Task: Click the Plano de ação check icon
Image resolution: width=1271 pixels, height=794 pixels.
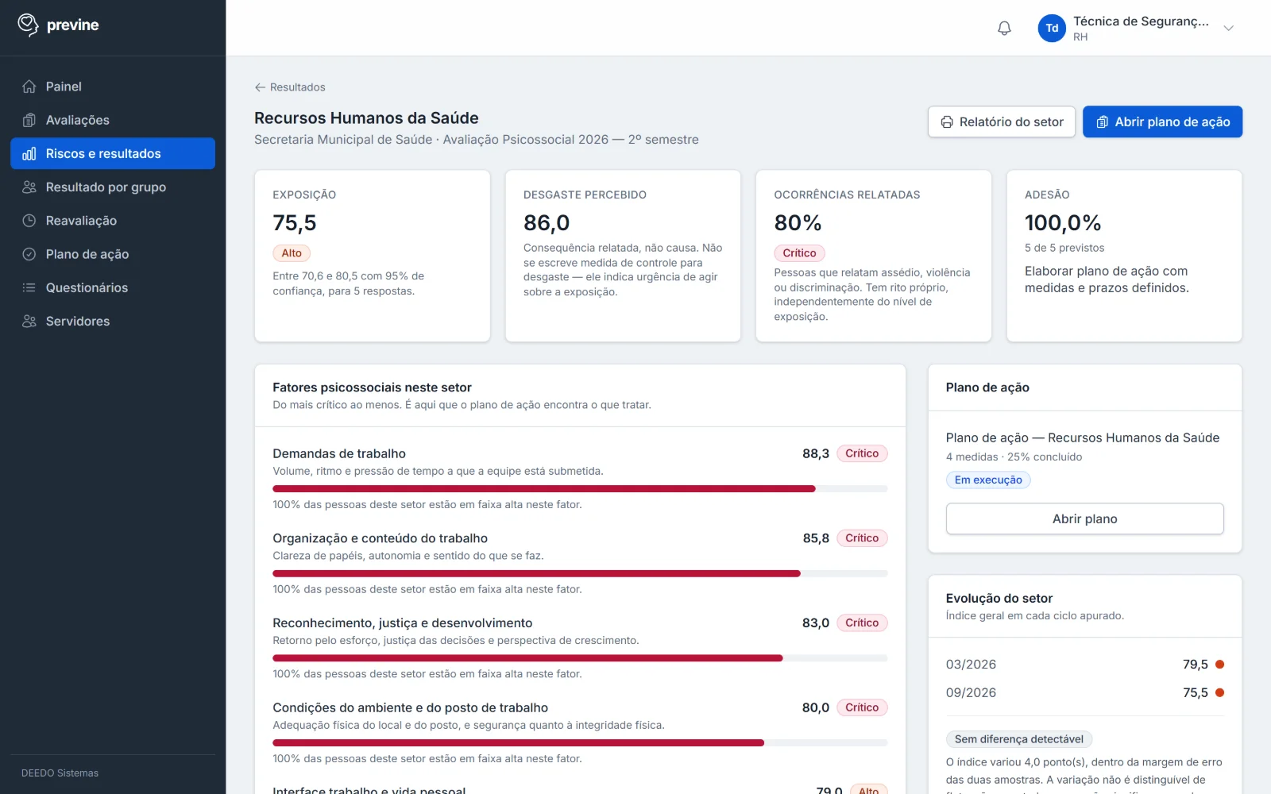Action: (29, 254)
